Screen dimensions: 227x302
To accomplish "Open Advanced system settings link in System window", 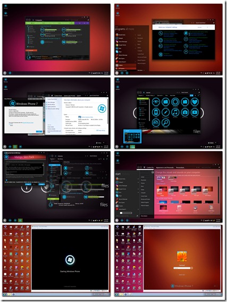I will coord(53,109).
